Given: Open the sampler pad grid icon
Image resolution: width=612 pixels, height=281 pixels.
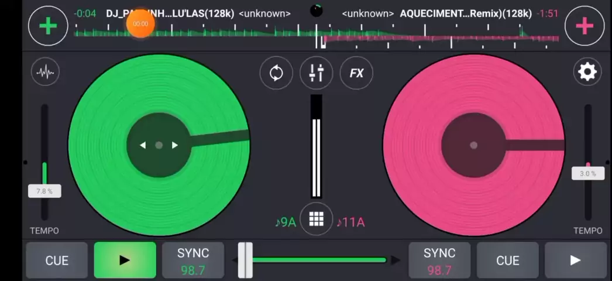Looking at the screenshot, I should coord(316,219).
